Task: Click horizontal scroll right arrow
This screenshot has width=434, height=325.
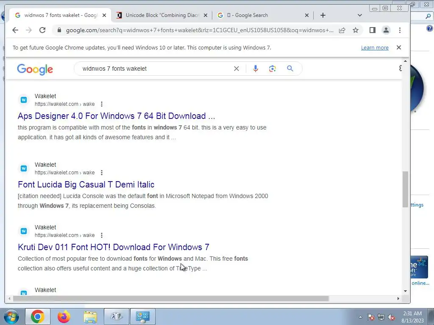Action: coord(398,298)
